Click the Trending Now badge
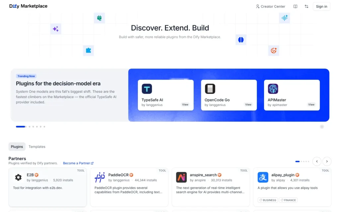This screenshot has width=340, height=212. click(26, 76)
